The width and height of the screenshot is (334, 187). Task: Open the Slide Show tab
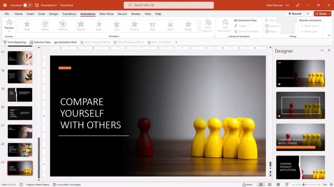[106, 14]
